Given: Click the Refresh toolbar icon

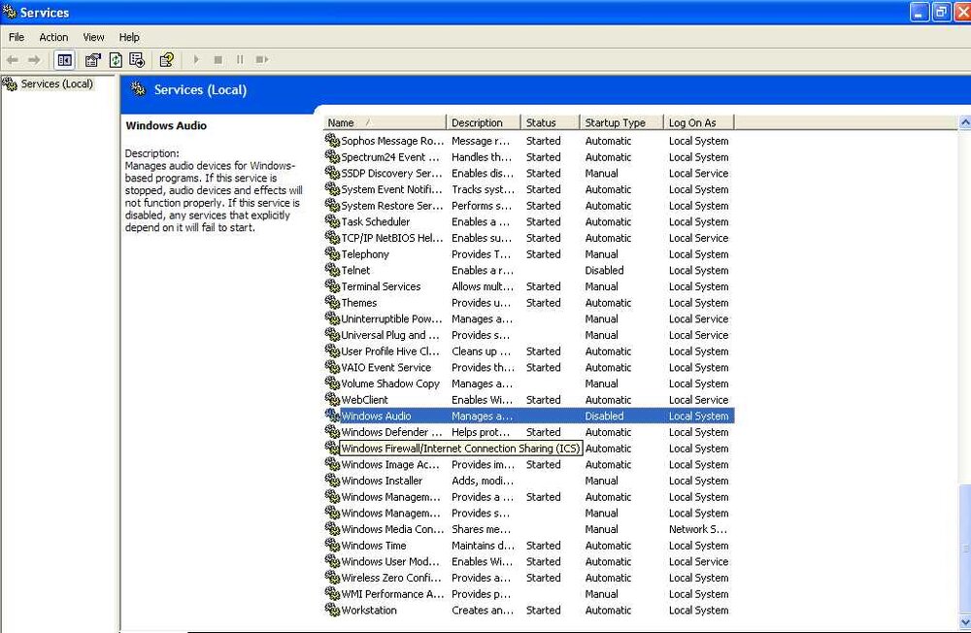Looking at the screenshot, I should 116,59.
